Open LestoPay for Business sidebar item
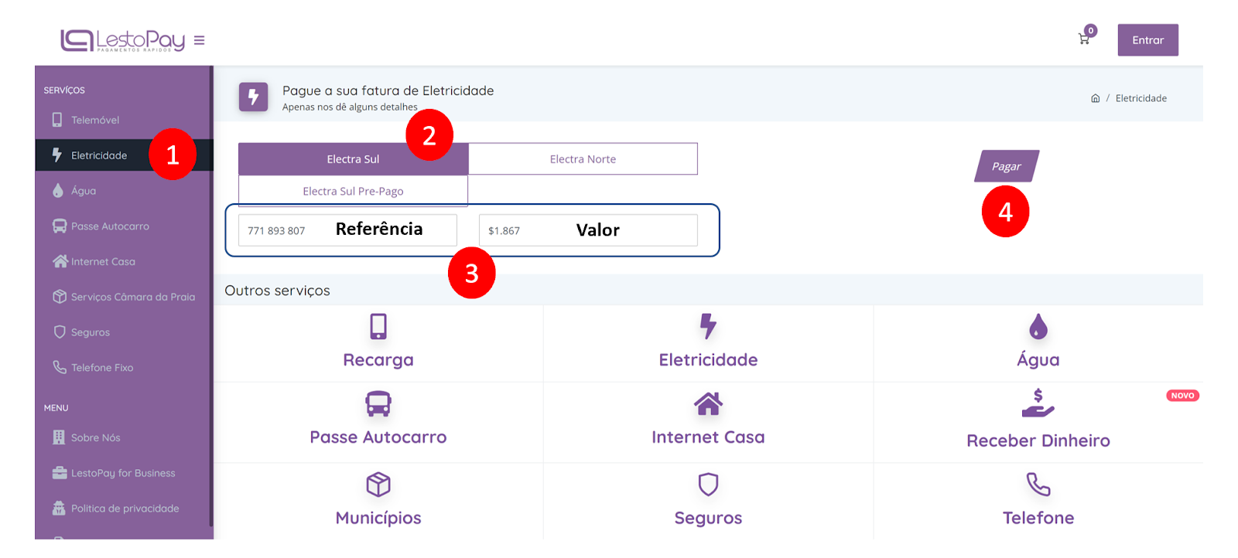1238x558 pixels. [x=123, y=473]
